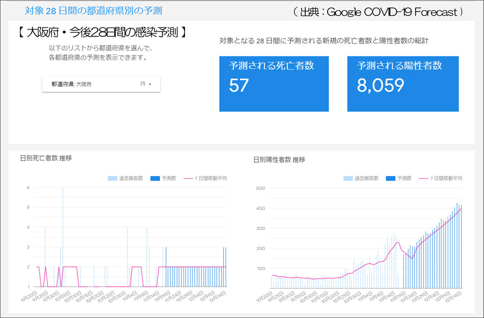Click the 7日間移動平均 line marker in positives legend

click(423, 178)
